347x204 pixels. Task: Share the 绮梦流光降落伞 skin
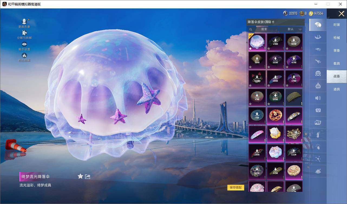pos(88,177)
